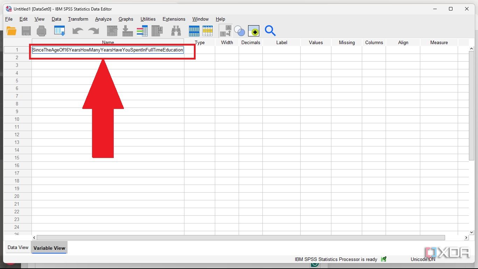This screenshot has width=478, height=269.
Task: Click the Go to case icon
Action: click(112, 31)
